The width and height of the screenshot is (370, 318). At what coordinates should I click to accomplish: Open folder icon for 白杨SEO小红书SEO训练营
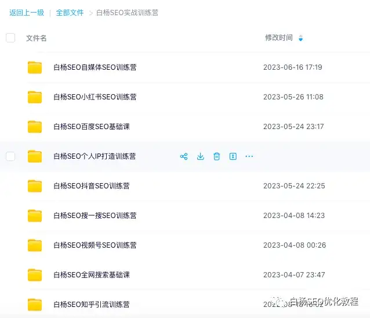tap(35, 97)
